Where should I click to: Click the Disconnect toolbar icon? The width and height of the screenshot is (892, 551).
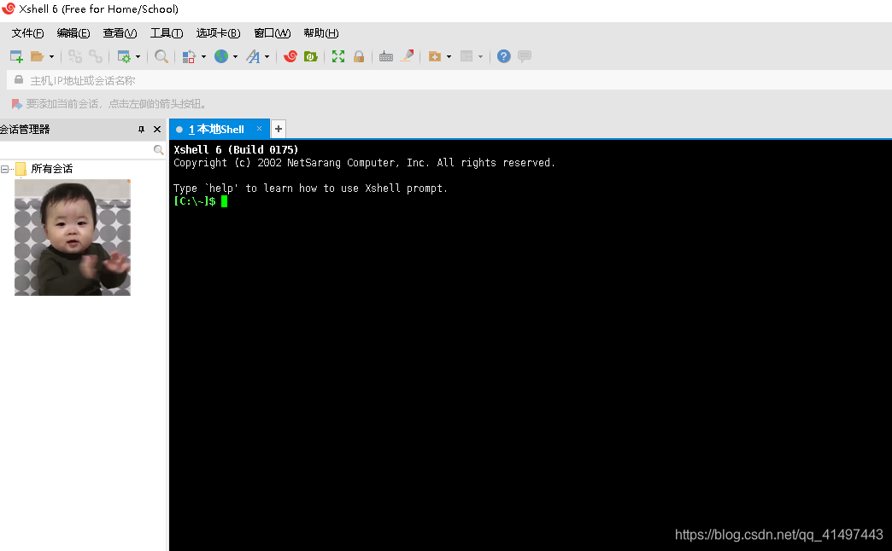(75, 56)
